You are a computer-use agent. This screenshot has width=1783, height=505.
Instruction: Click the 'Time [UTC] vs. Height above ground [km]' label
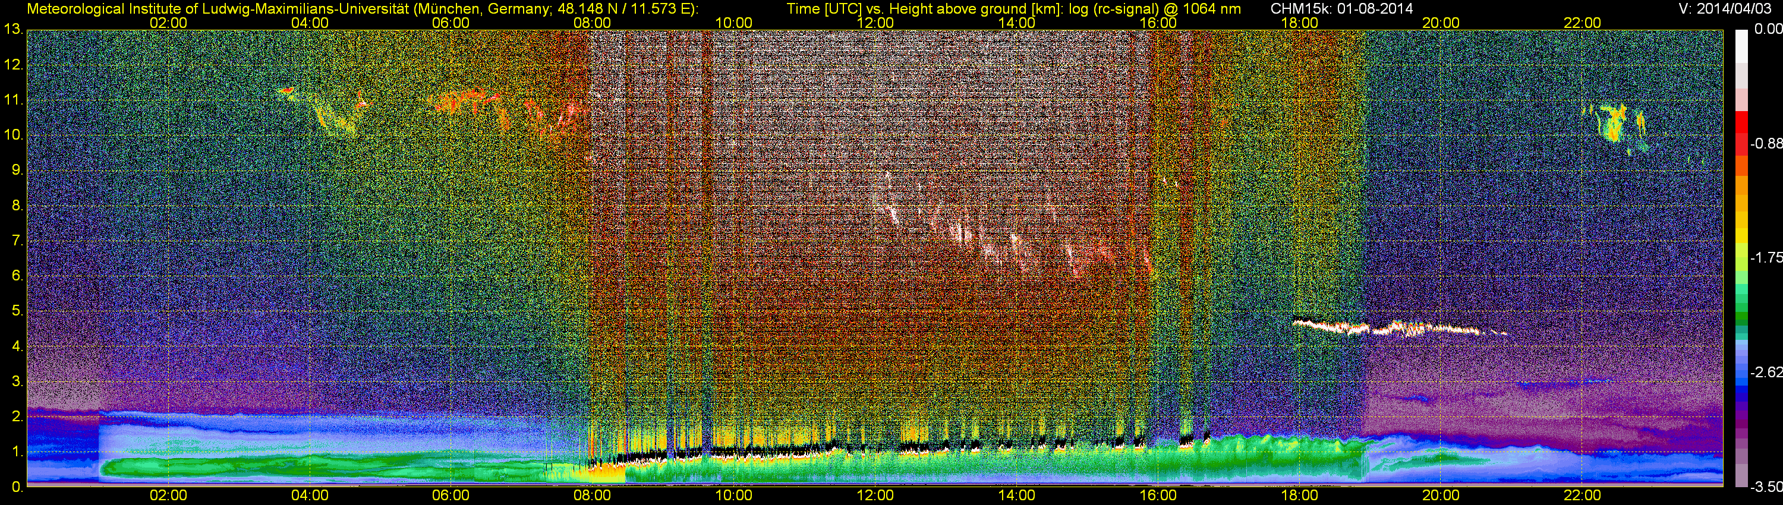[925, 9]
